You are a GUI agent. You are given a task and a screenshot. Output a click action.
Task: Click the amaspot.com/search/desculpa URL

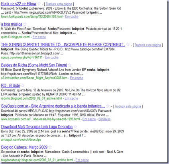click(x=21, y=140)
